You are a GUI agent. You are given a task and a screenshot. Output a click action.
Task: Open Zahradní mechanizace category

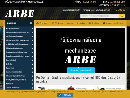(x=20, y=88)
